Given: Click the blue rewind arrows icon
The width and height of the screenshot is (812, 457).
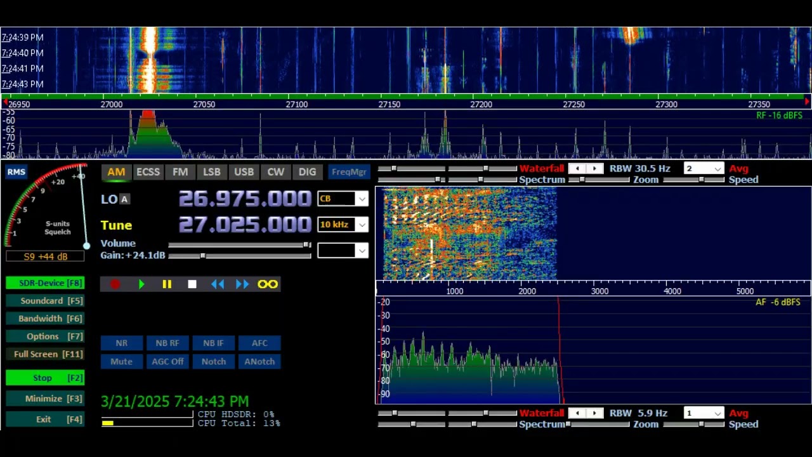Looking at the screenshot, I should point(218,284).
